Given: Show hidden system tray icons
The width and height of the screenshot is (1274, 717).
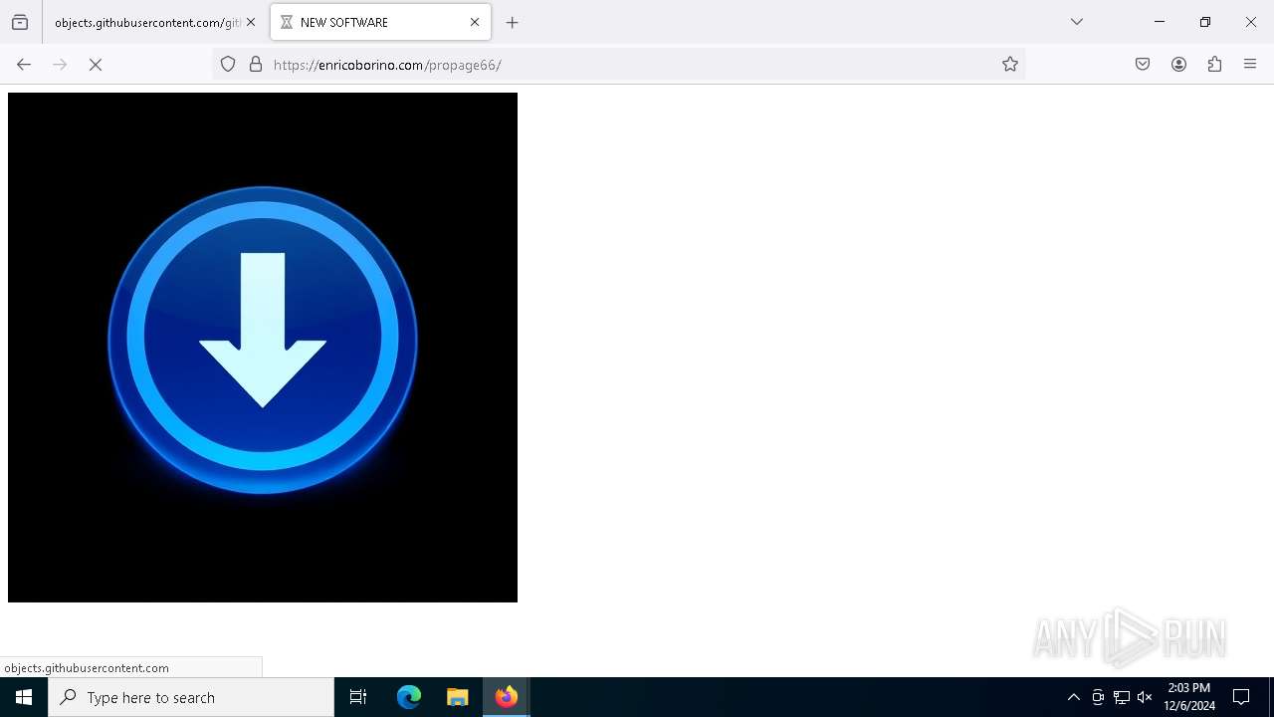Looking at the screenshot, I should pos(1074,697).
